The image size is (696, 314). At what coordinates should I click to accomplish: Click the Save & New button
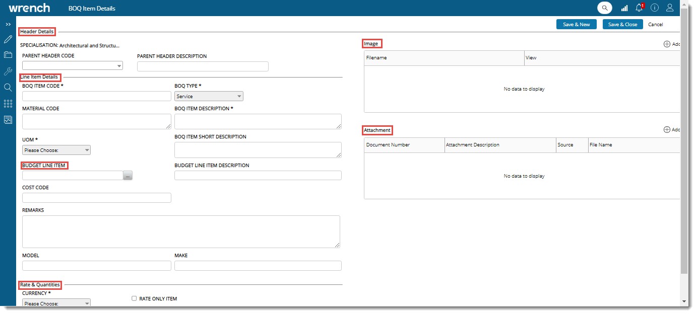tap(576, 24)
